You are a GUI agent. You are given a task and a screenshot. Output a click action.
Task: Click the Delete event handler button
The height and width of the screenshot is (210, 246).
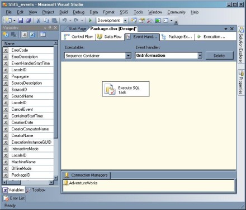219,56
